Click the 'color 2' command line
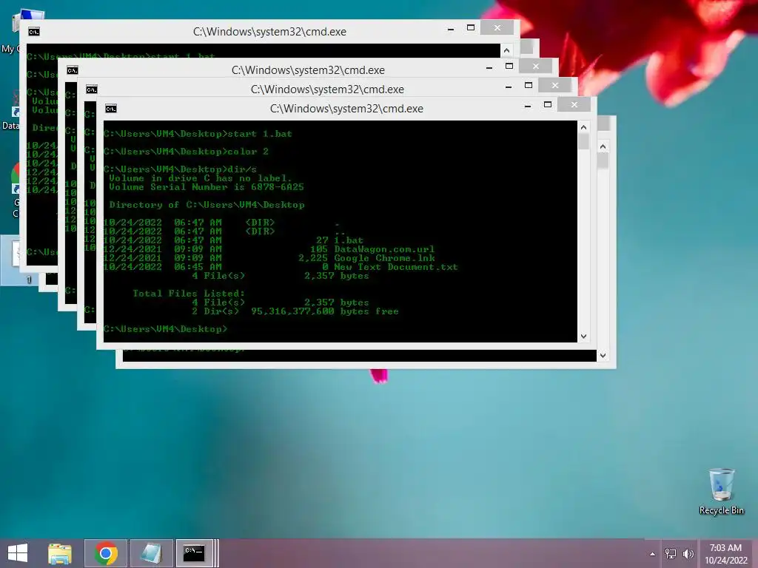758x568 pixels. [x=186, y=152]
